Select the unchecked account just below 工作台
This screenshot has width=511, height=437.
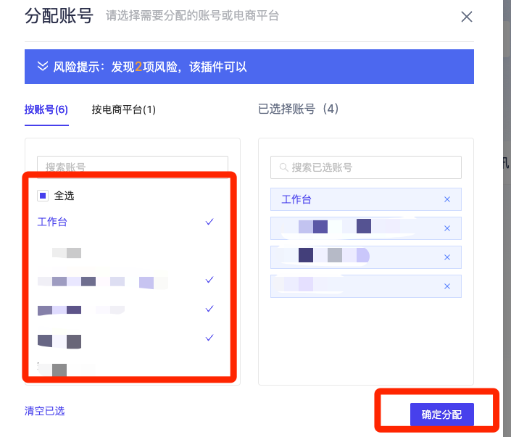(67, 252)
